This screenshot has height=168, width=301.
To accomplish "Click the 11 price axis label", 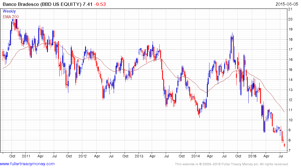I will tap(290, 110).
